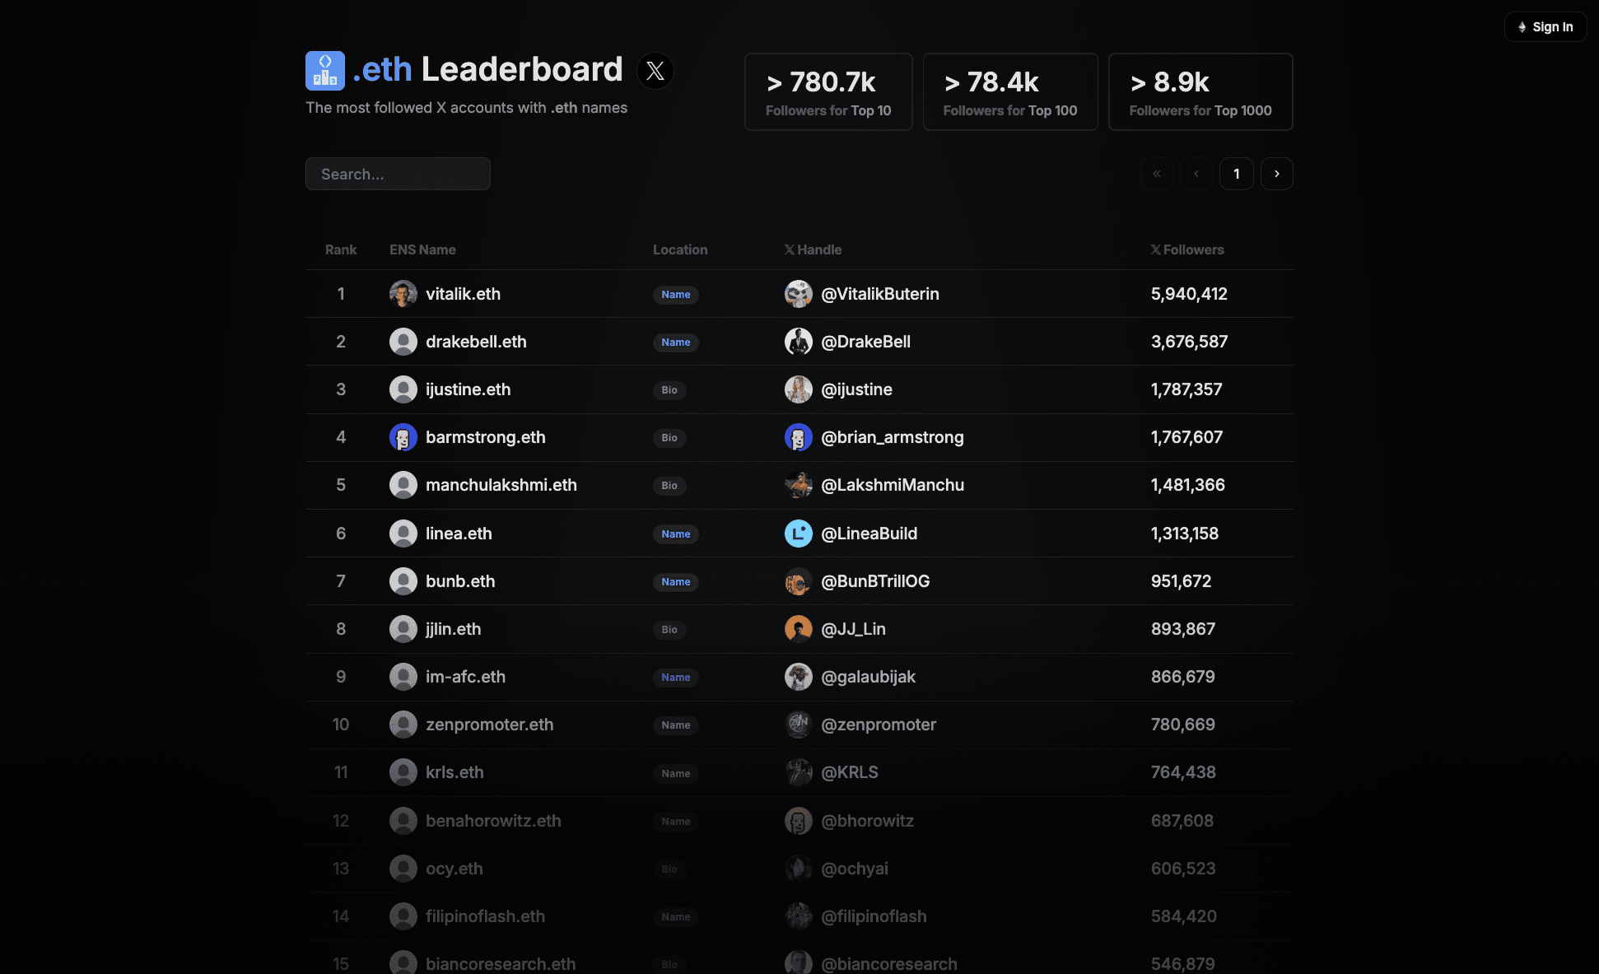Open @VitalikButerin handle link

tap(879, 293)
